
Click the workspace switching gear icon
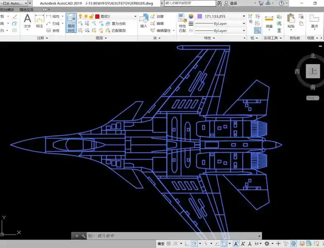pos(267,244)
